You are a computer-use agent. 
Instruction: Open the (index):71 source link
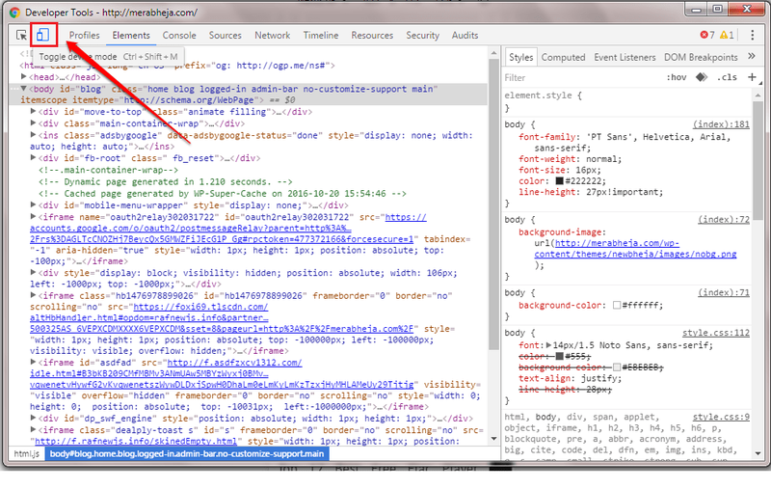(724, 292)
